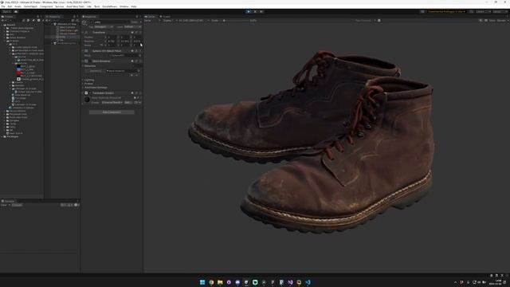Viewport: 510px width, 287px height.
Task: Open the Layer dropdown in Inspector
Action: point(132,26)
